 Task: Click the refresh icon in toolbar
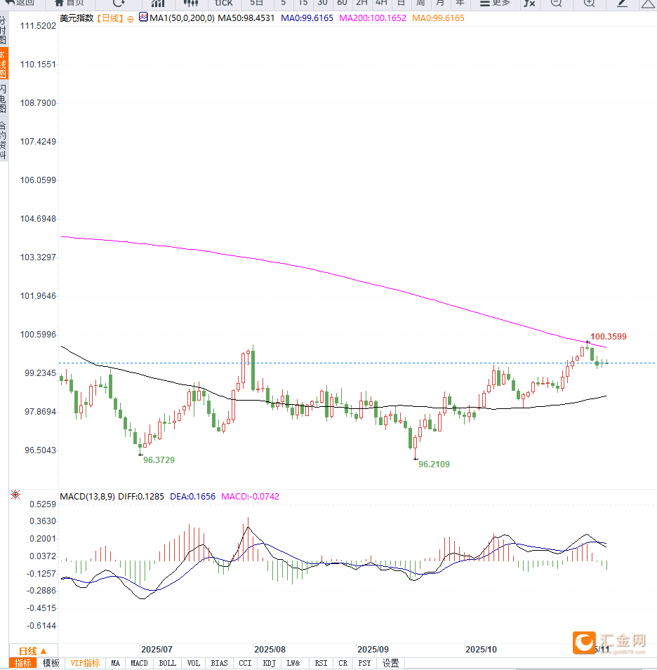pyautogui.click(x=119, y=3)
